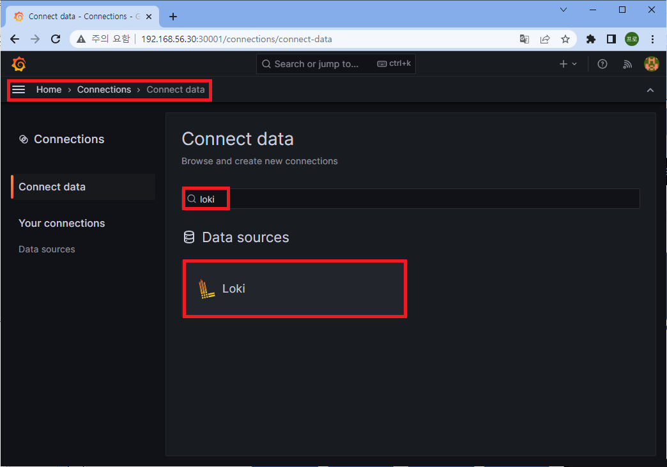Image resolution: width=667 pixels, height=467 pixels.
Task: Click the browser forward arrow
Action: (35, 39)
